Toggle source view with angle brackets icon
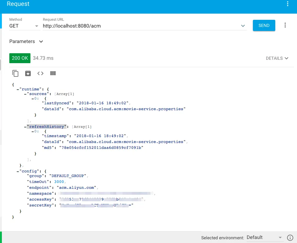Viewport: 297px width, 243px height. point(40,73)
